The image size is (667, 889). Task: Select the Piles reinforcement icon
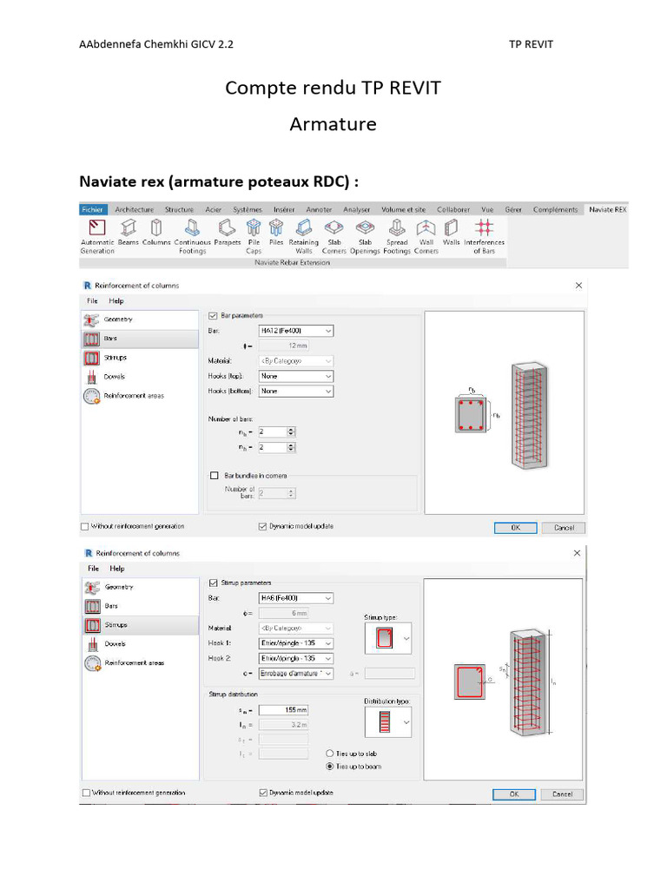pos(276,233)
